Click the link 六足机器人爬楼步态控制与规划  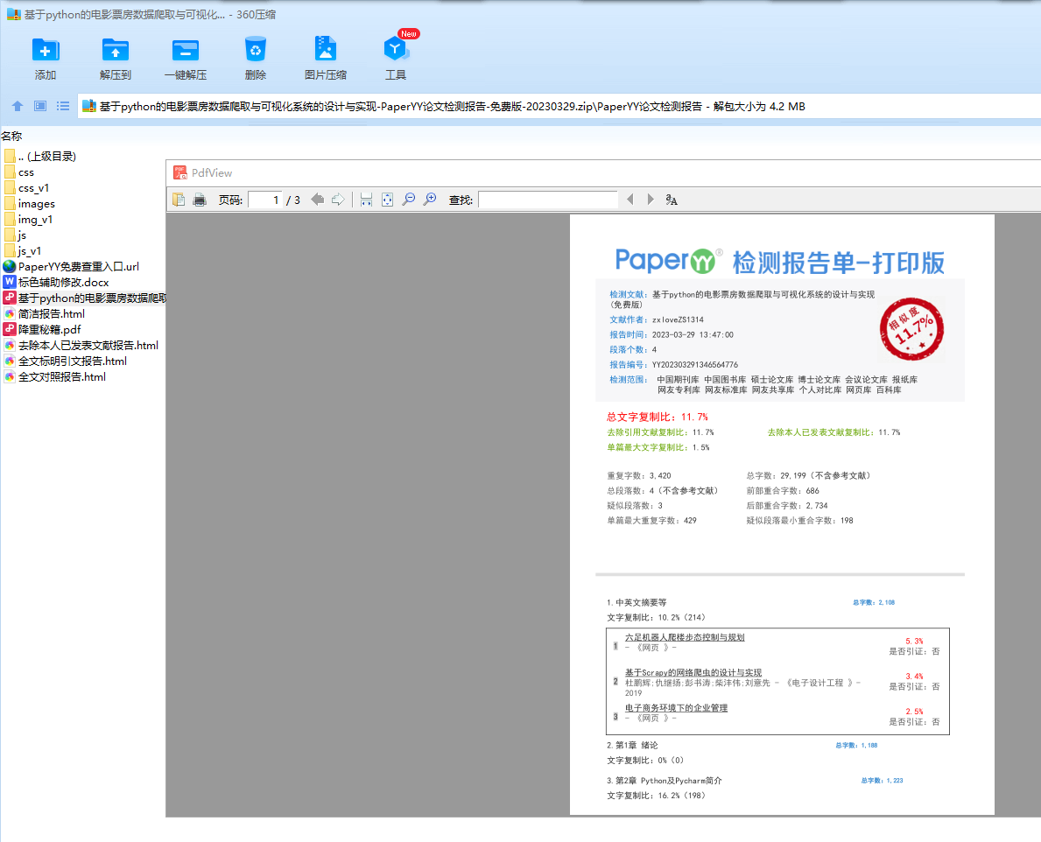pos(685,637)
